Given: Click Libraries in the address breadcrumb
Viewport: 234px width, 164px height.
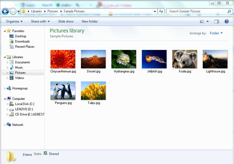Looking at the screenshot, I should pyautogui.click(x=36, y=11).
